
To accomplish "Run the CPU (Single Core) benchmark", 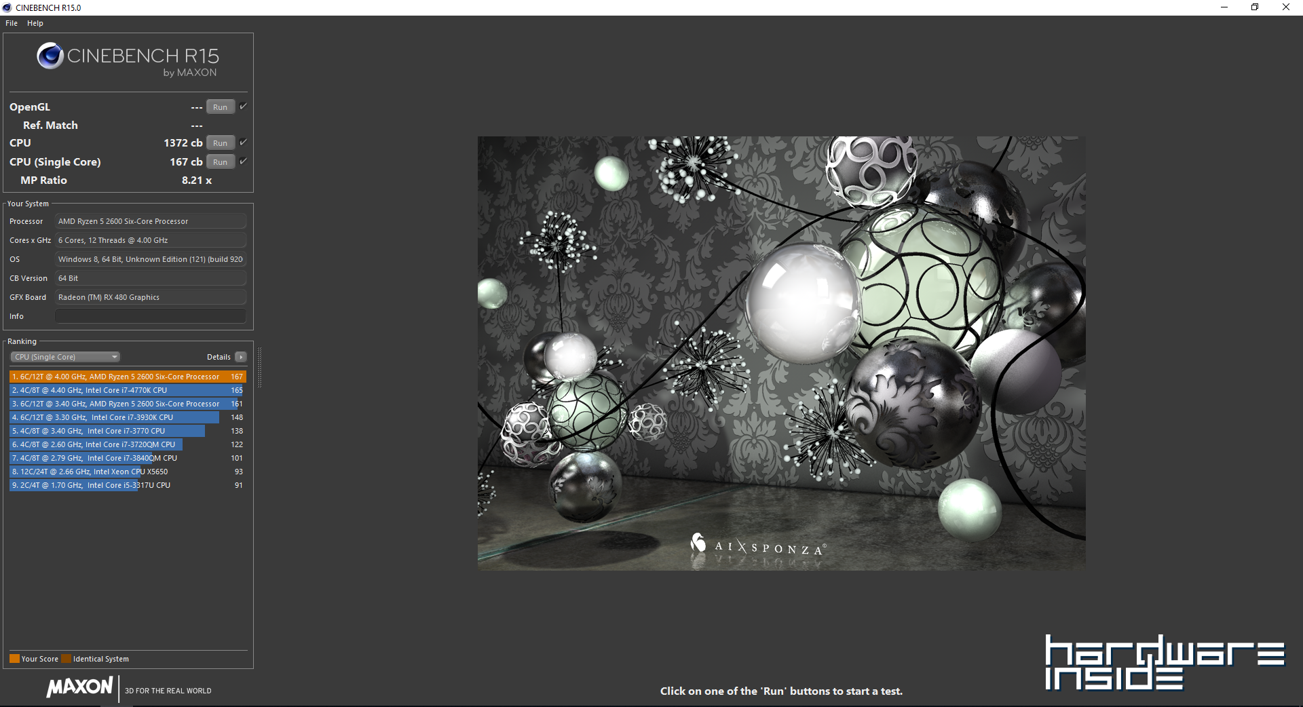I will 220,162.
